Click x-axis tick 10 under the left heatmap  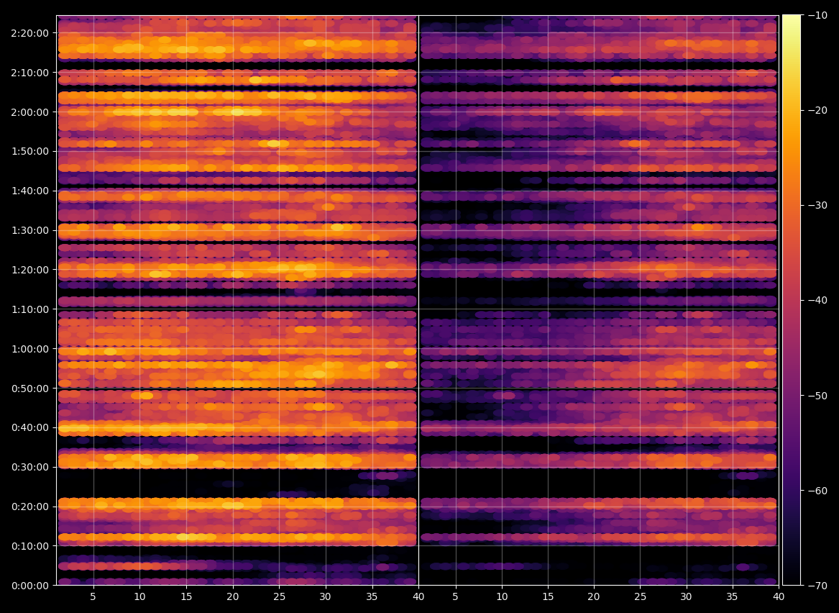(139, 596)
